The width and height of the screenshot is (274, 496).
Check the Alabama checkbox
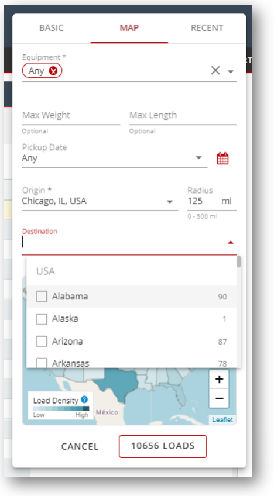point(42,297)
